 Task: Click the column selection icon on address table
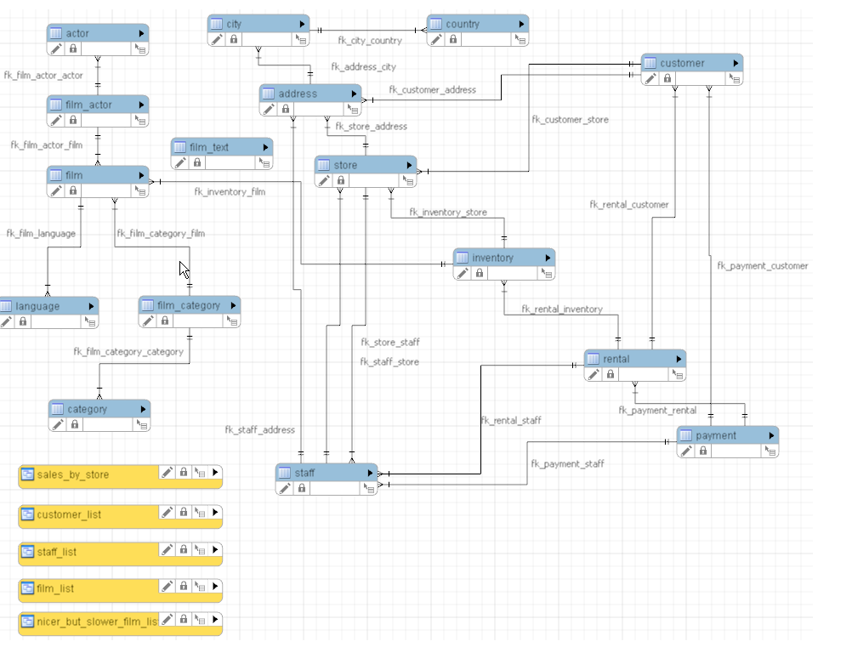[x=351, y=108]
